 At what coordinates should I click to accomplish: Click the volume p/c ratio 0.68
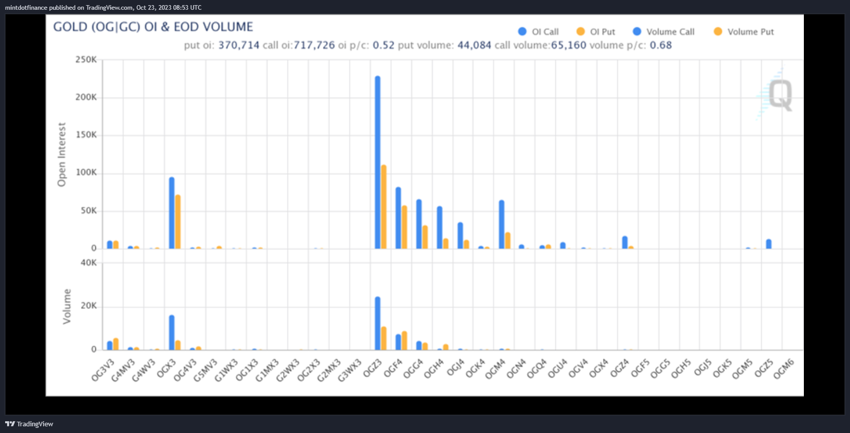point(661,45)
